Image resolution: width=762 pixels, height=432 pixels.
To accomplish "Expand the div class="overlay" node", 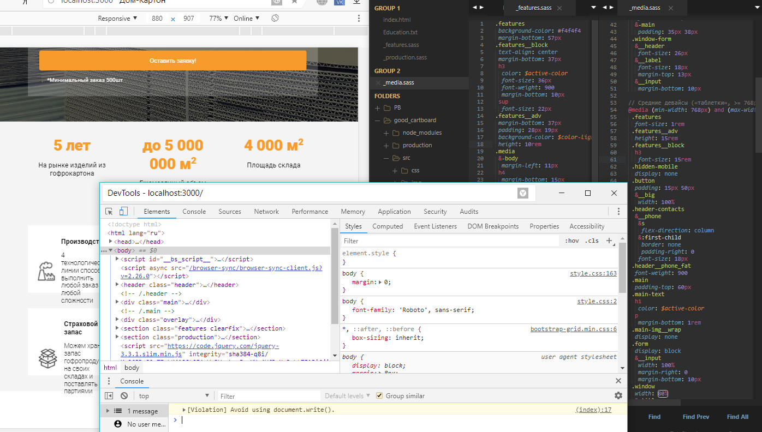I will [117, 320].
